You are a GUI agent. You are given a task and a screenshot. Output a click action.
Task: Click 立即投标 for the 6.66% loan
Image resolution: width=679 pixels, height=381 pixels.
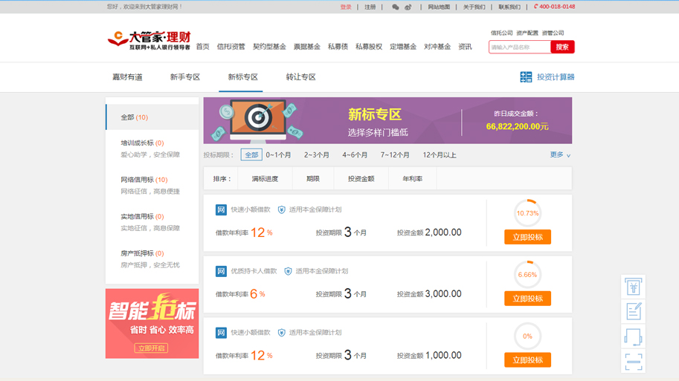pos(527,299)
